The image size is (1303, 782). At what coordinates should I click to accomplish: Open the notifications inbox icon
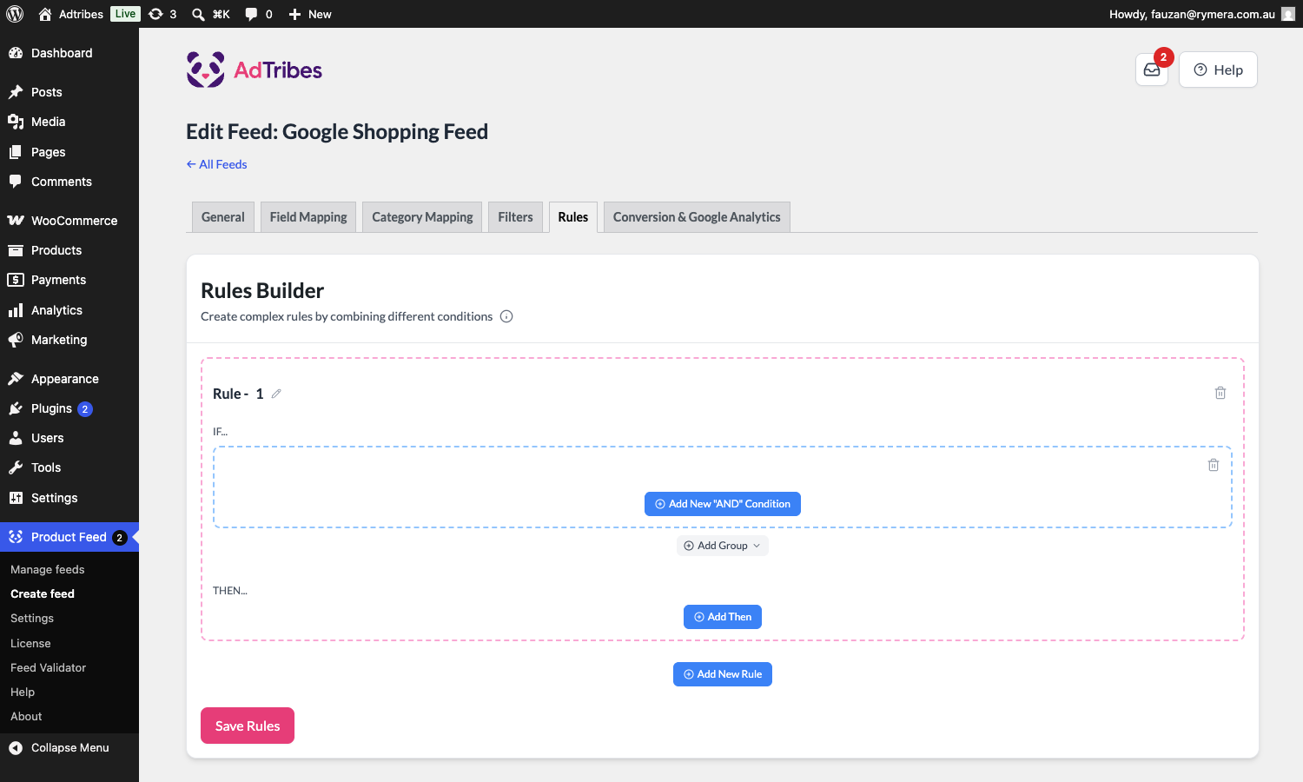1152,70
